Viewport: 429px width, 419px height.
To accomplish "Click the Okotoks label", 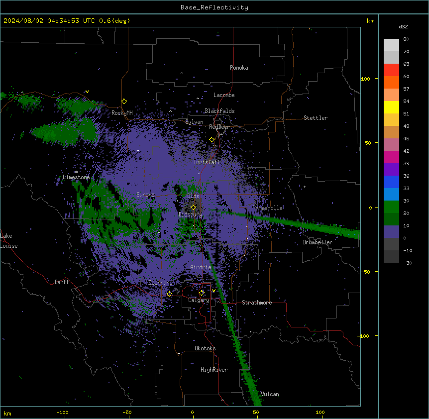I will (205, 348).
